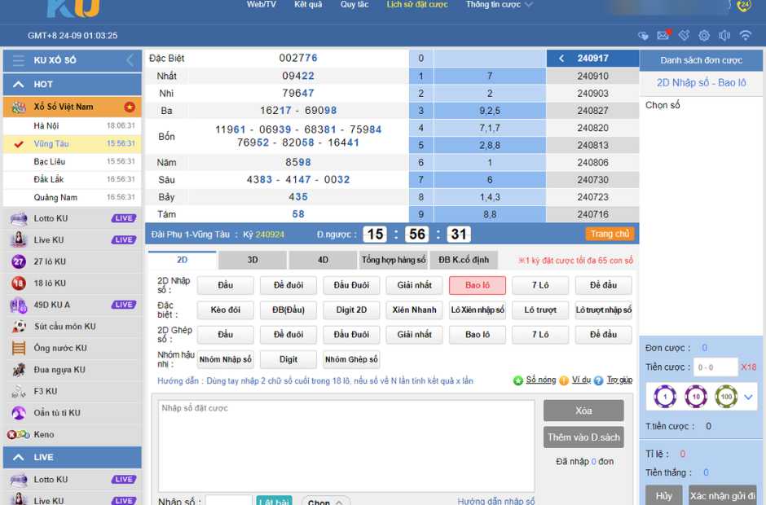Click the Tiền cược amount field
Image resolution: width=766 pixels, height=505 pixels.
pyautogui.click(x=715, y=367)
